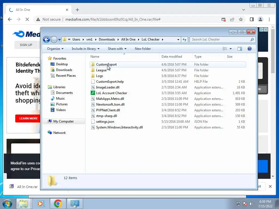Select the Logs folder icon

(x=93, y=76)
